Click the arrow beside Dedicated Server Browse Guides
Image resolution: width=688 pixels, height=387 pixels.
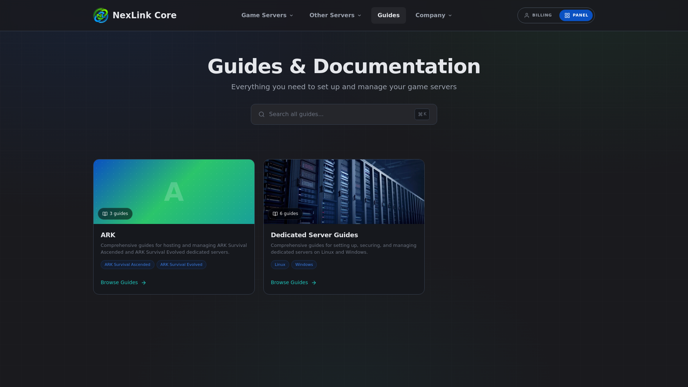point(314,283)
